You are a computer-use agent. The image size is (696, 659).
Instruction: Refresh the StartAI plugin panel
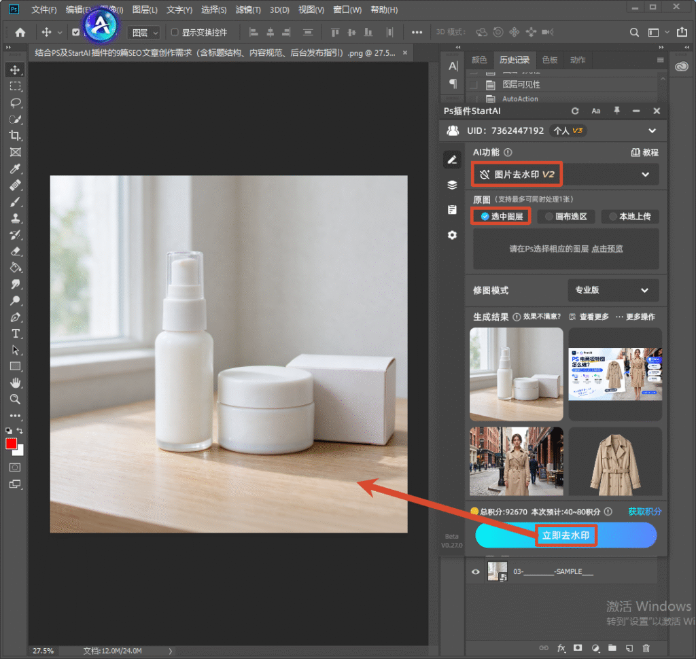pyautogui.click(x=575, y=111)
